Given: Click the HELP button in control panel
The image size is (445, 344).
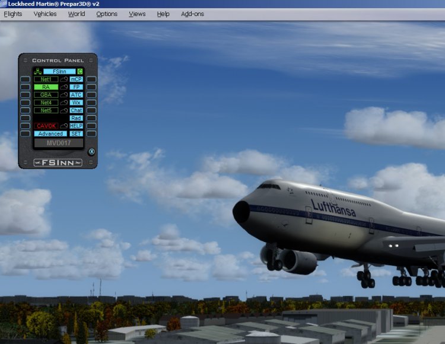Looking at the screenshot, I should (76, 126).
